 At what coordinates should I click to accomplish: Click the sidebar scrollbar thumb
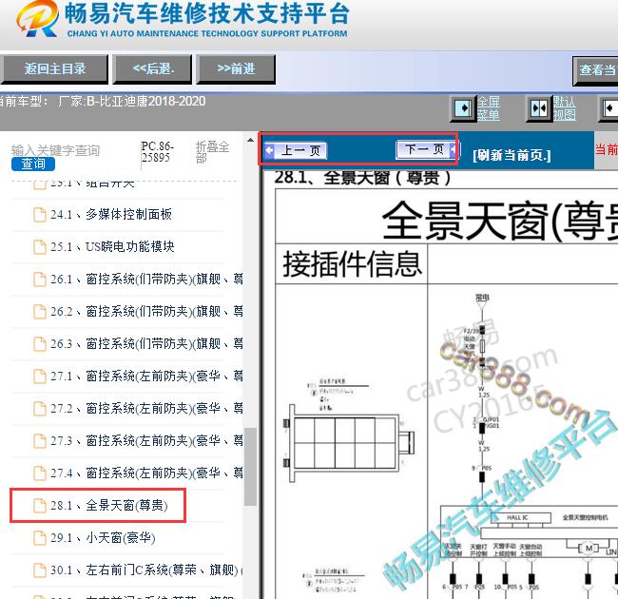pyautogui.click(x=250, y=466)
